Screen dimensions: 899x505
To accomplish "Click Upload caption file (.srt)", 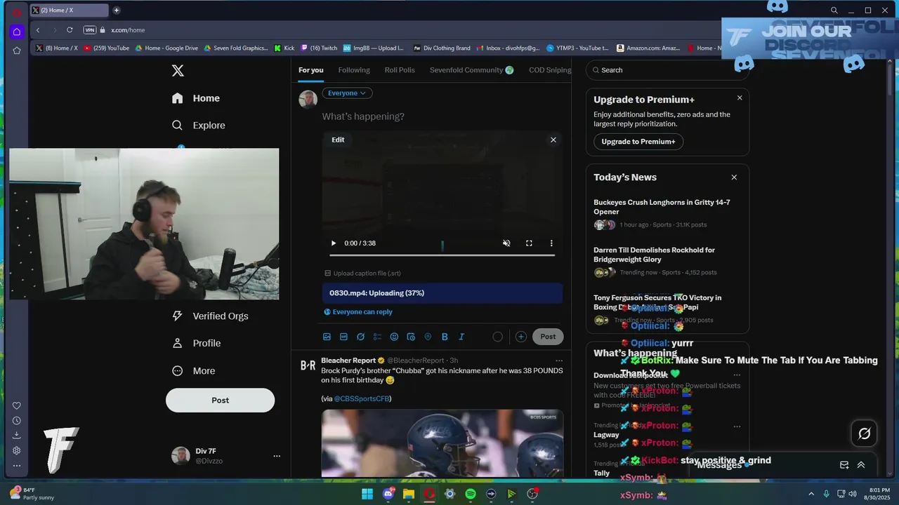I will (362, 274).
